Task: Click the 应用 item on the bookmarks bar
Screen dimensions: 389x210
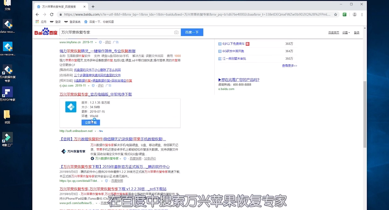Action: point(42,22)
